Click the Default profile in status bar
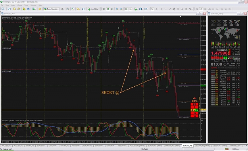The height and width of the screenshot is (151, 248). coord(145,149)
